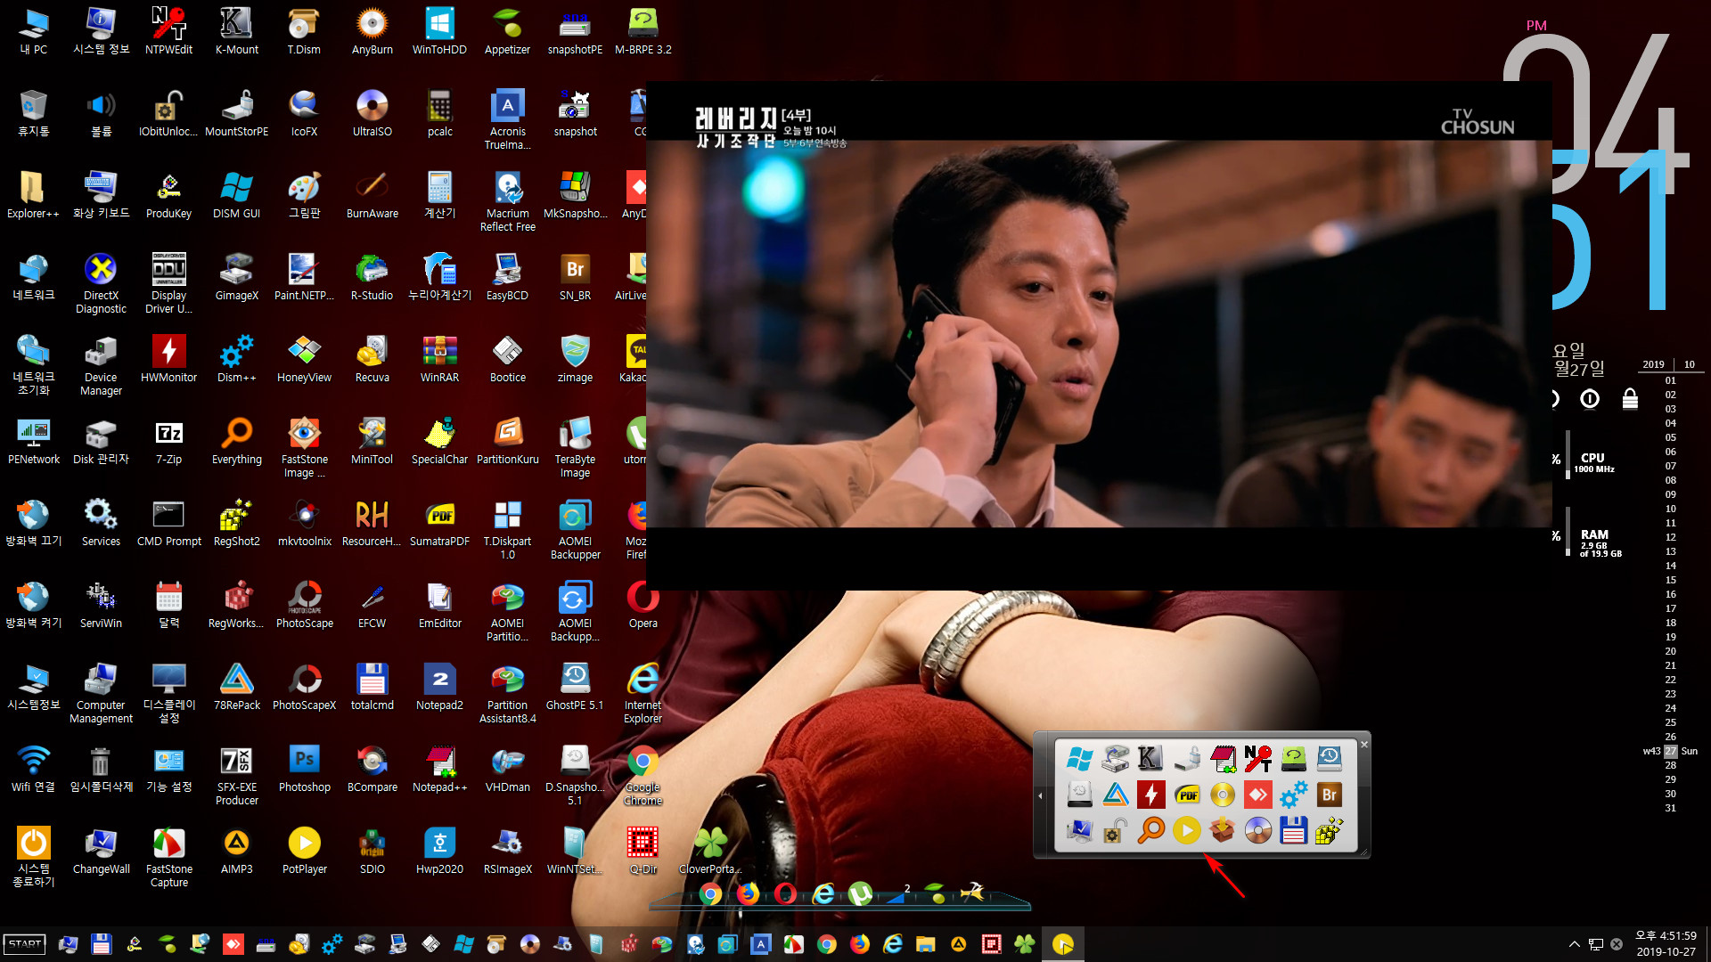Click the lock icon in desktop widget
Screen dimensions: 1711x962
coord(1630,398)
